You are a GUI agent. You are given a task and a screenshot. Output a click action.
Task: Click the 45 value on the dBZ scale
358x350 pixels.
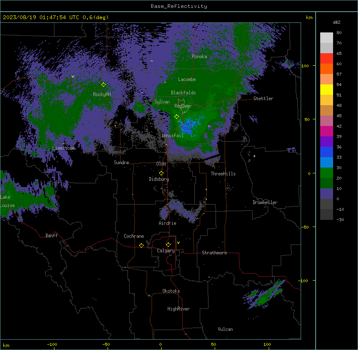coord(339,116)
